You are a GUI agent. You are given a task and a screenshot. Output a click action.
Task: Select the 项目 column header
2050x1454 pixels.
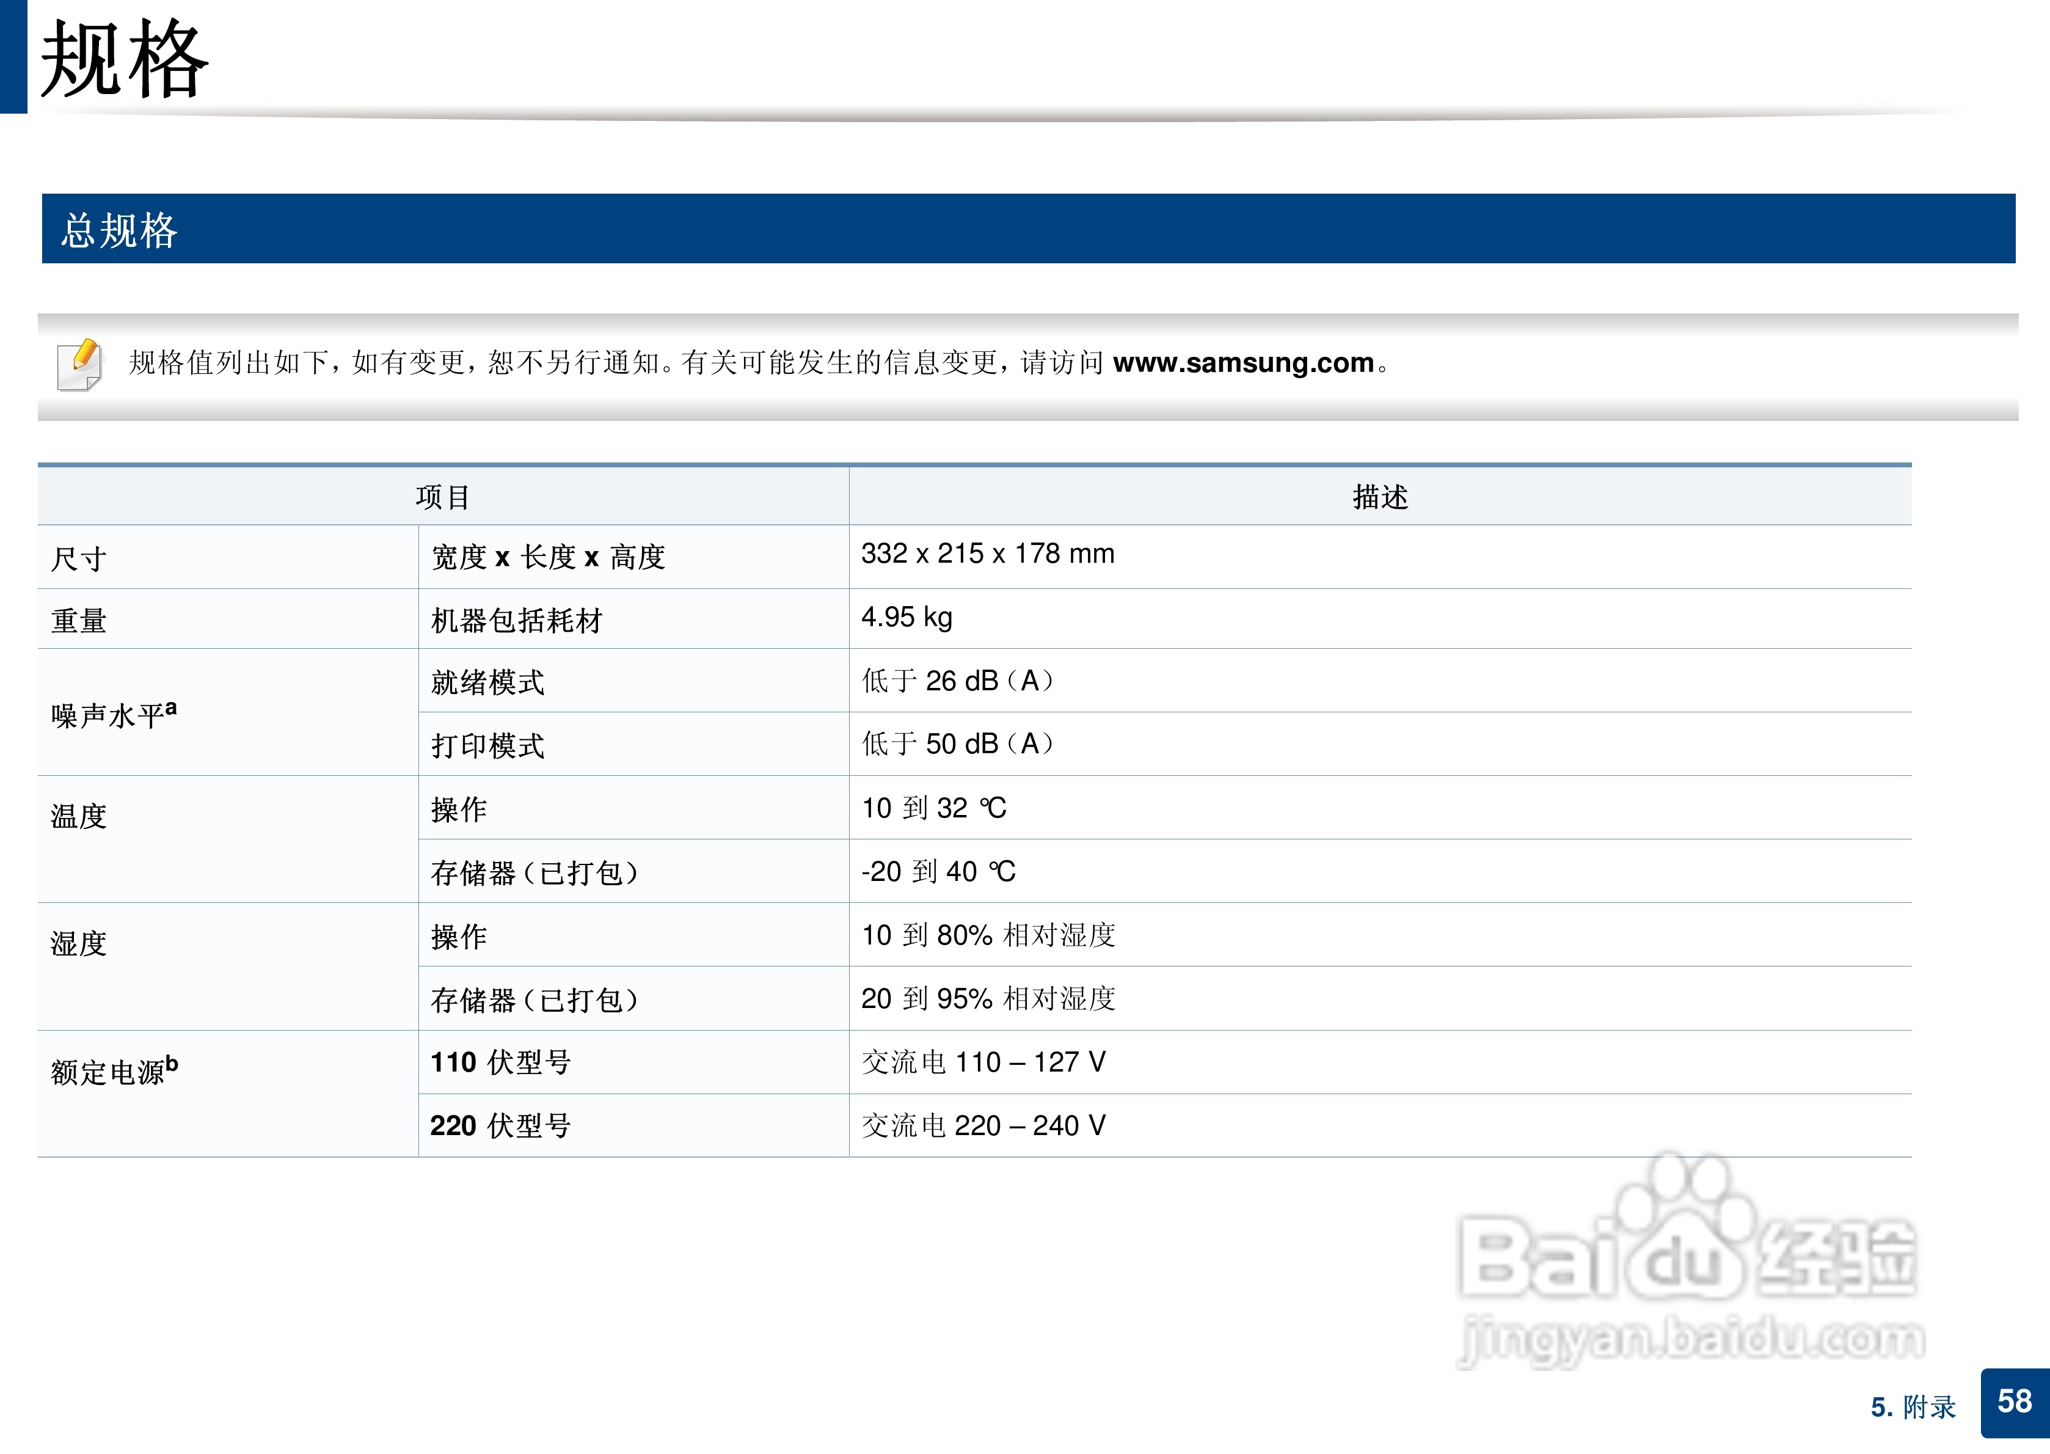(x=442, y=497)
